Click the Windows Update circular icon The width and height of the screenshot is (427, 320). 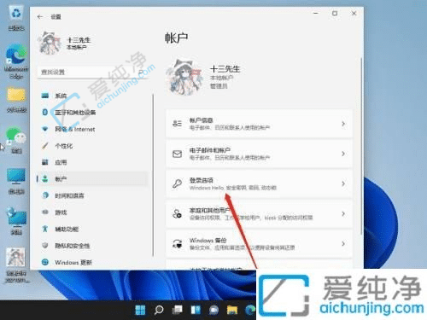pos(45,262)
